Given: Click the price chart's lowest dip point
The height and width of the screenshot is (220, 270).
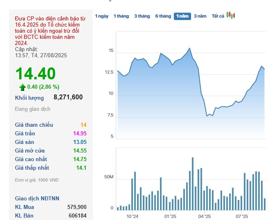Looking at the screenshot, I should [207, 116].
